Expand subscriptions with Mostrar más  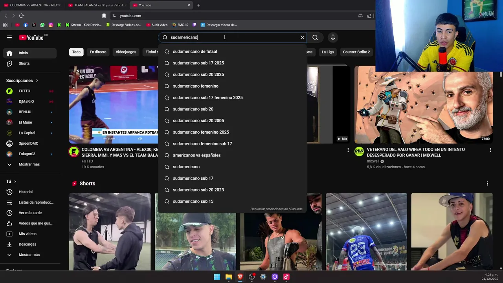30,164
